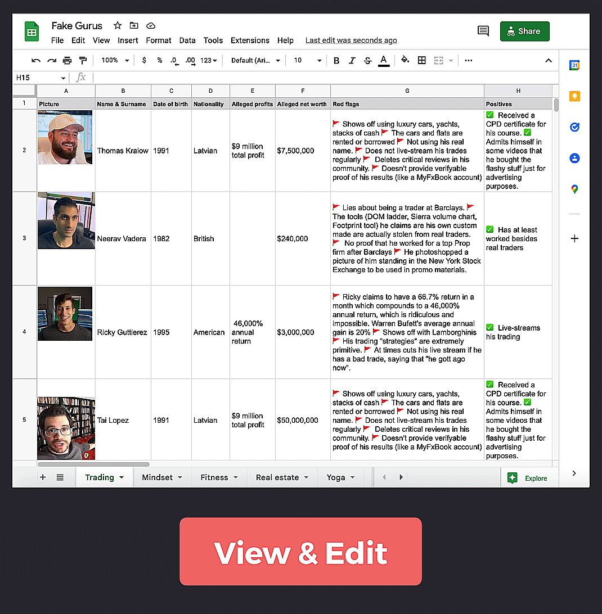Open the comment history icon
602x614 pixels.
483,31
